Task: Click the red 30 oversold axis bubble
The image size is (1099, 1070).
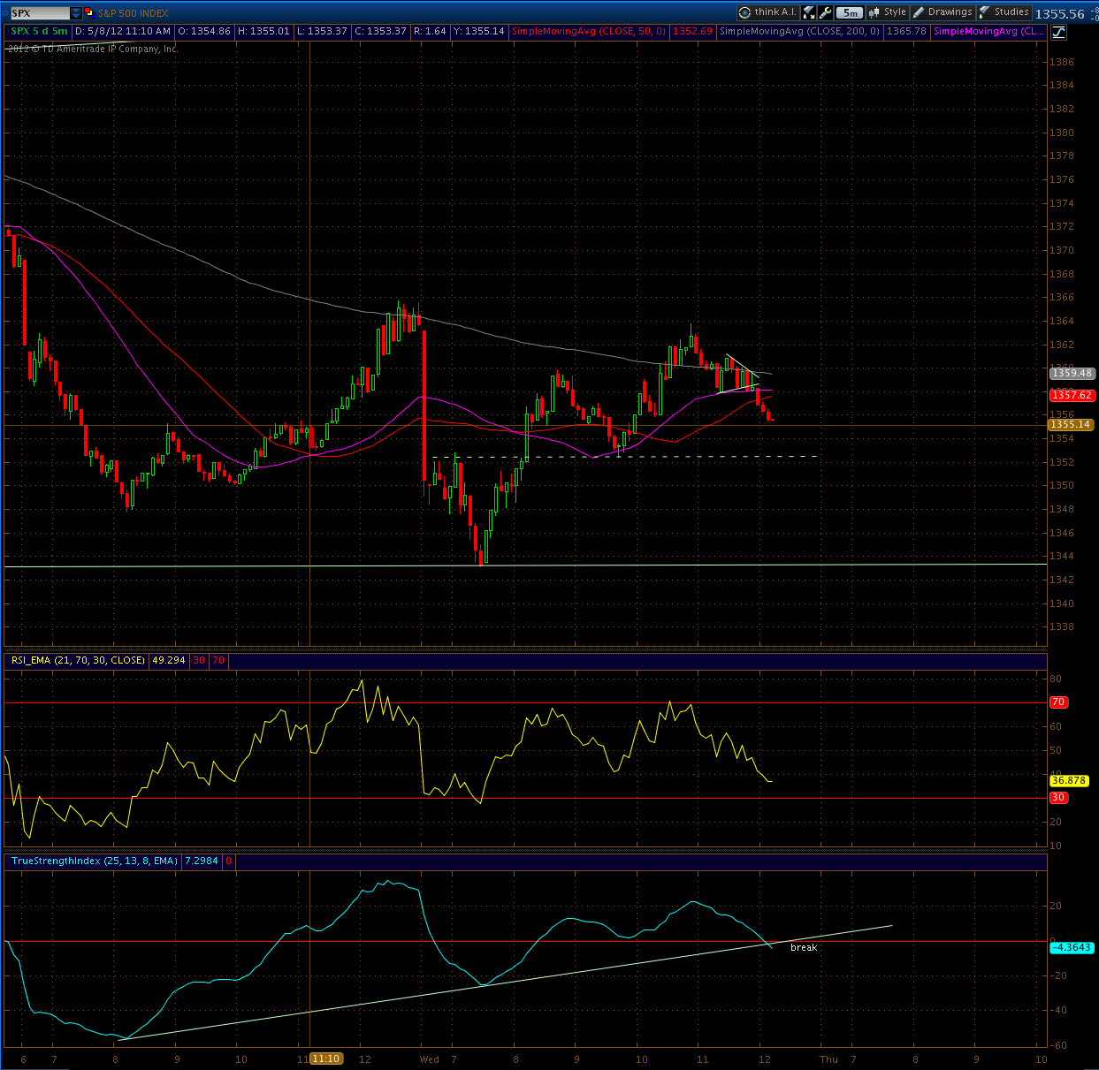Action: coord(1058,798)
